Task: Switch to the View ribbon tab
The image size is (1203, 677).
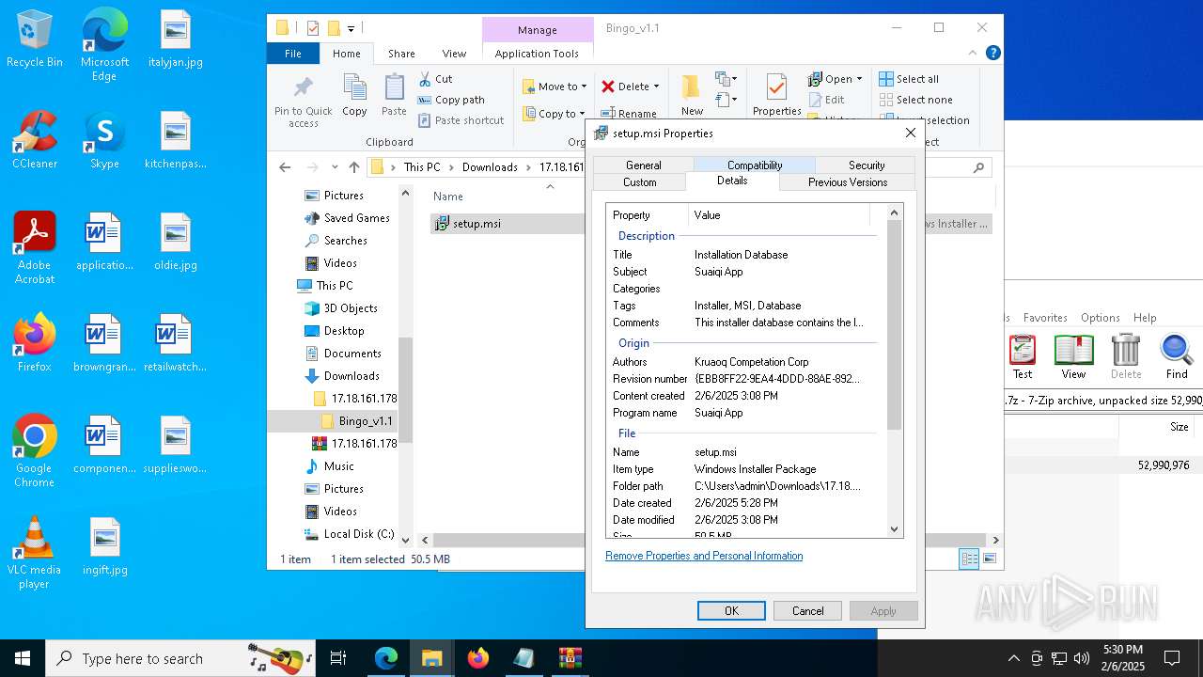Action: point(454,54)
